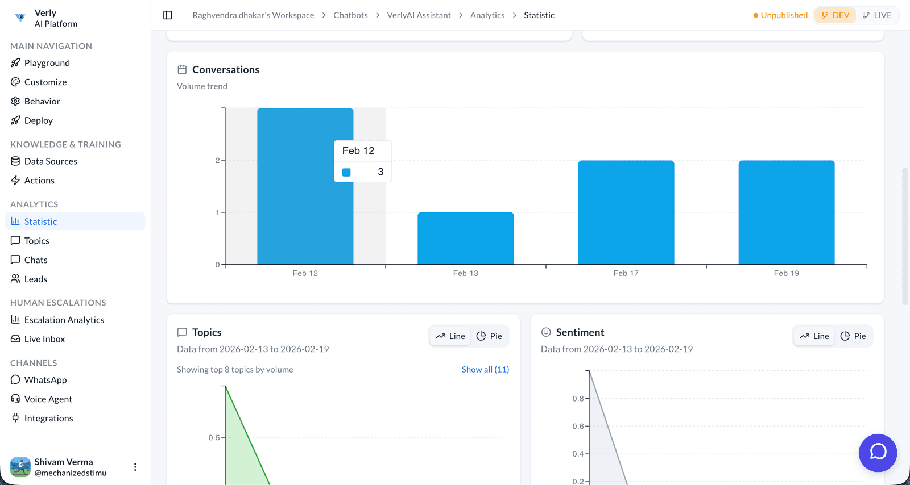Open Escalation Analytics menu item
This screenshot has width=910, height=485.
click(64, 320)
